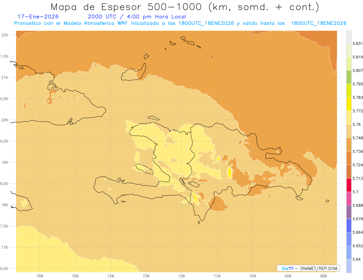
Task: Click legend value 5.724
Action: click(358, 165)
